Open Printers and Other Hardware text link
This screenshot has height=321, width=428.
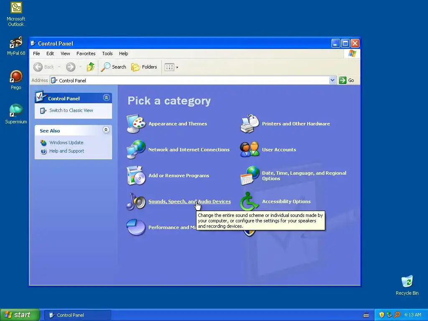pos(296,124)
